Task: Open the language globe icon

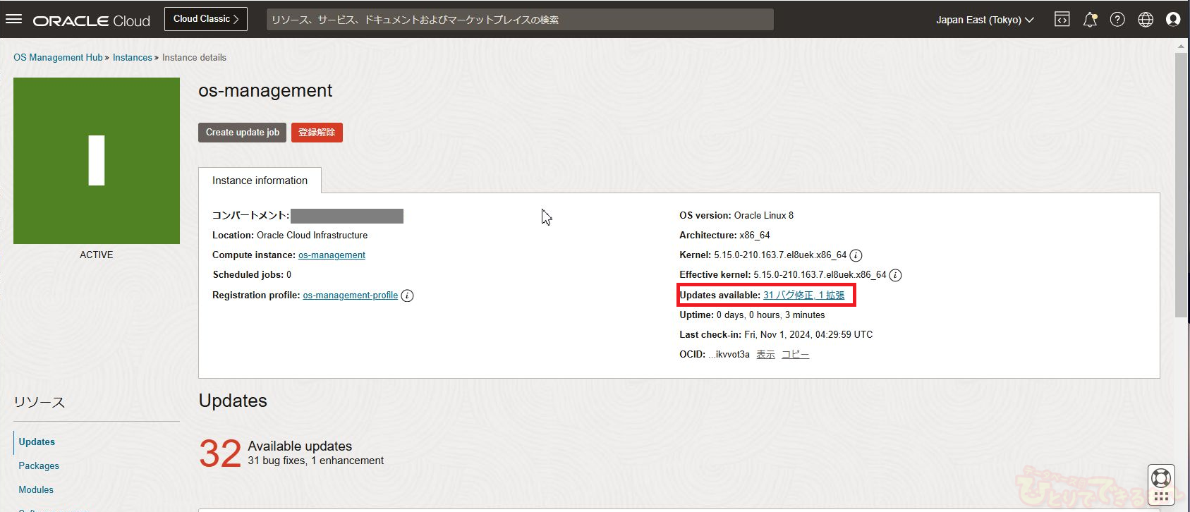Action: (1146, 20)
